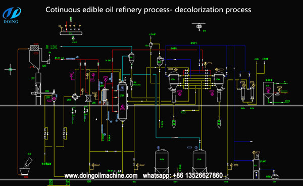The image size is (303, 186).
Task: Click the left polishing bag filter cylinder
Action: [243, 94]
